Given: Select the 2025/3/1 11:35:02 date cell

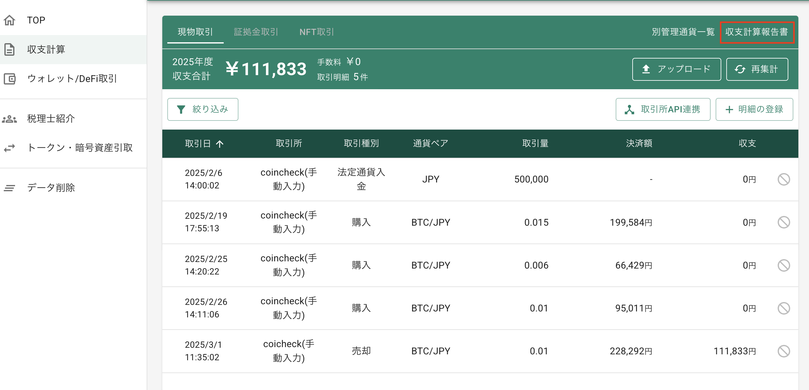Looking at the screenshot, I should tap(204, 351).
